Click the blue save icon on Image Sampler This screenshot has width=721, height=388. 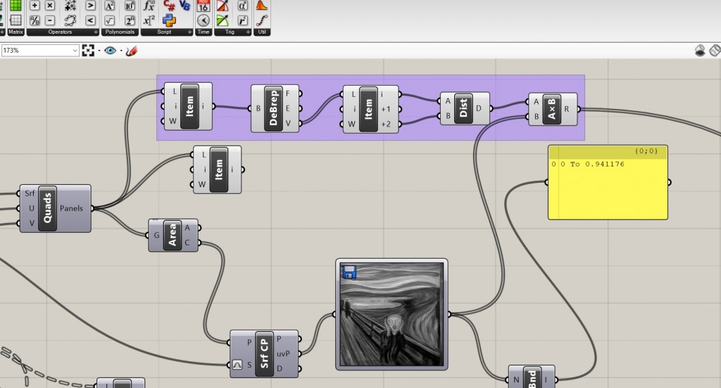[349, 272]
